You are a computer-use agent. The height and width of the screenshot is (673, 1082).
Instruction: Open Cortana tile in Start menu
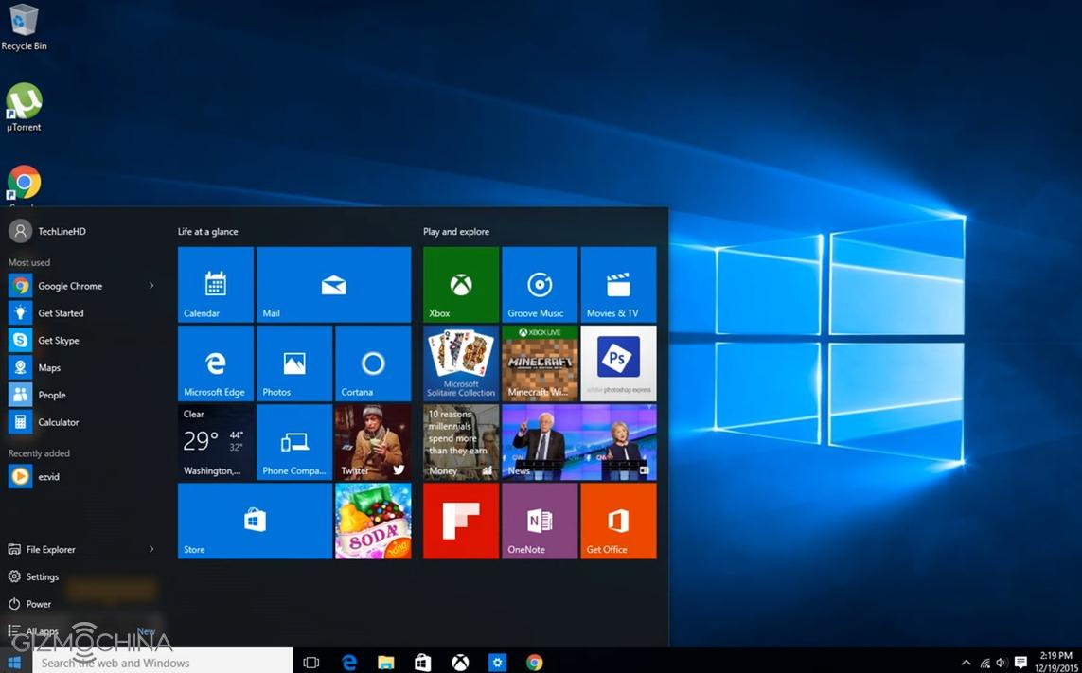(373, 363)
